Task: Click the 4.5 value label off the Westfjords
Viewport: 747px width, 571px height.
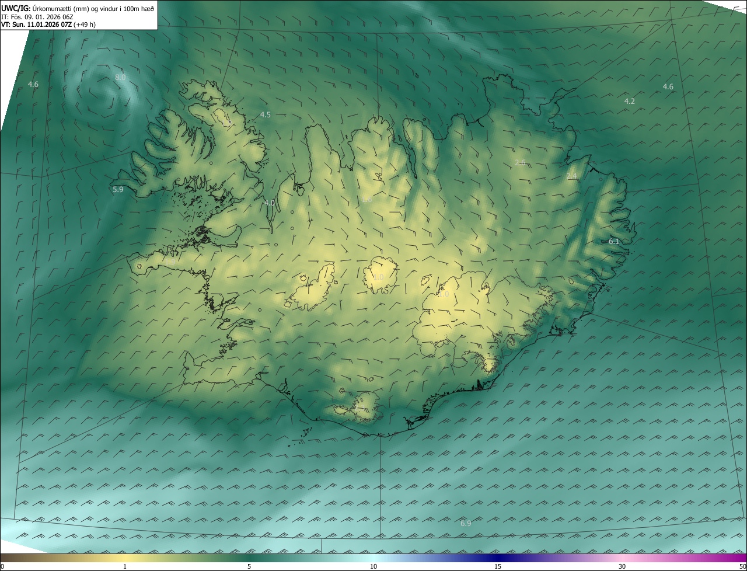Action: point(266,115)
